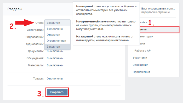Click вернуться к странице link

(x=156, y=12)
